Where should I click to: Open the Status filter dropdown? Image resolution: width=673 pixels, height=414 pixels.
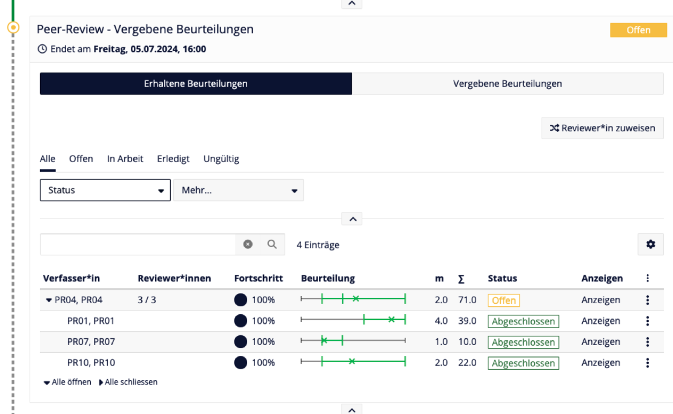105,189
